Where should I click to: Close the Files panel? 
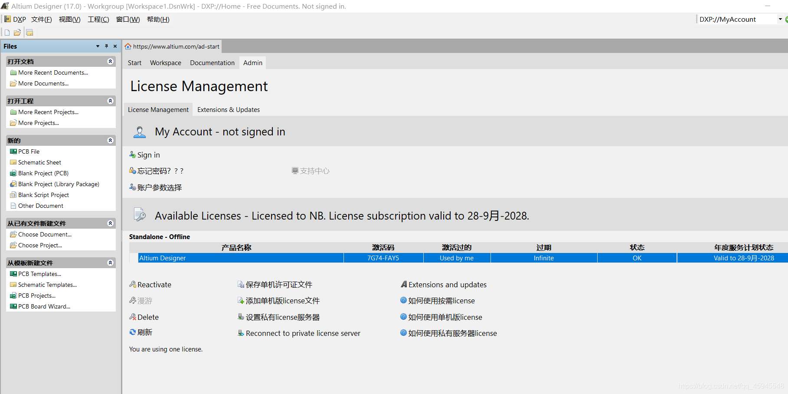click(115, 46)
